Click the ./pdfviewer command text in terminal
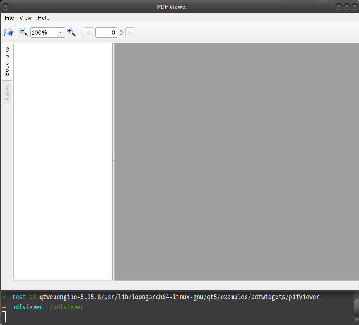359x325 pixels. point(65,308)
